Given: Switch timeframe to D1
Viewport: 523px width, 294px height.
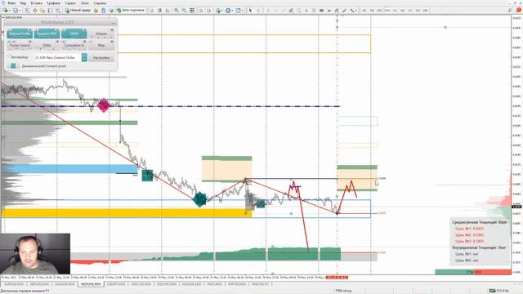Looking at the screenshot, I should point(410,11).
